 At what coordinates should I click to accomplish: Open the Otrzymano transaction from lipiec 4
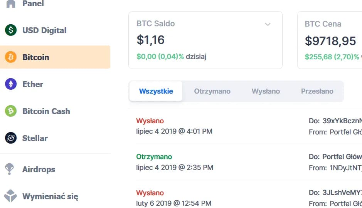click(174, 162)
